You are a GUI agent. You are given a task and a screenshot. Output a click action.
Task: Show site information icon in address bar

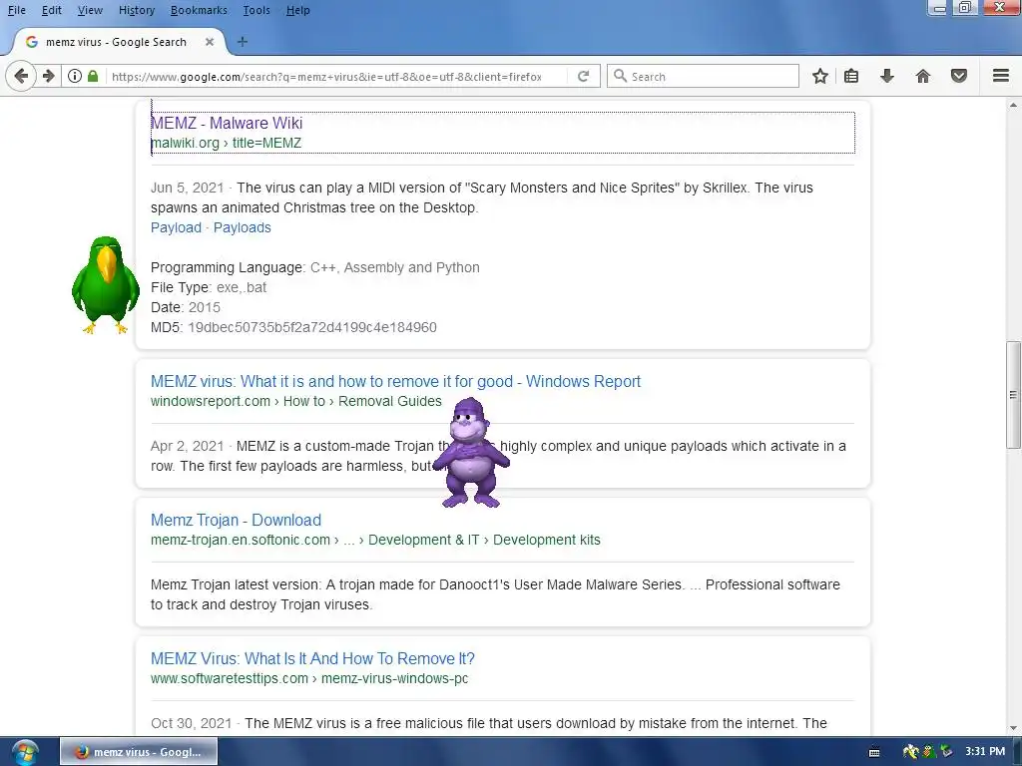tap(75, 76)
